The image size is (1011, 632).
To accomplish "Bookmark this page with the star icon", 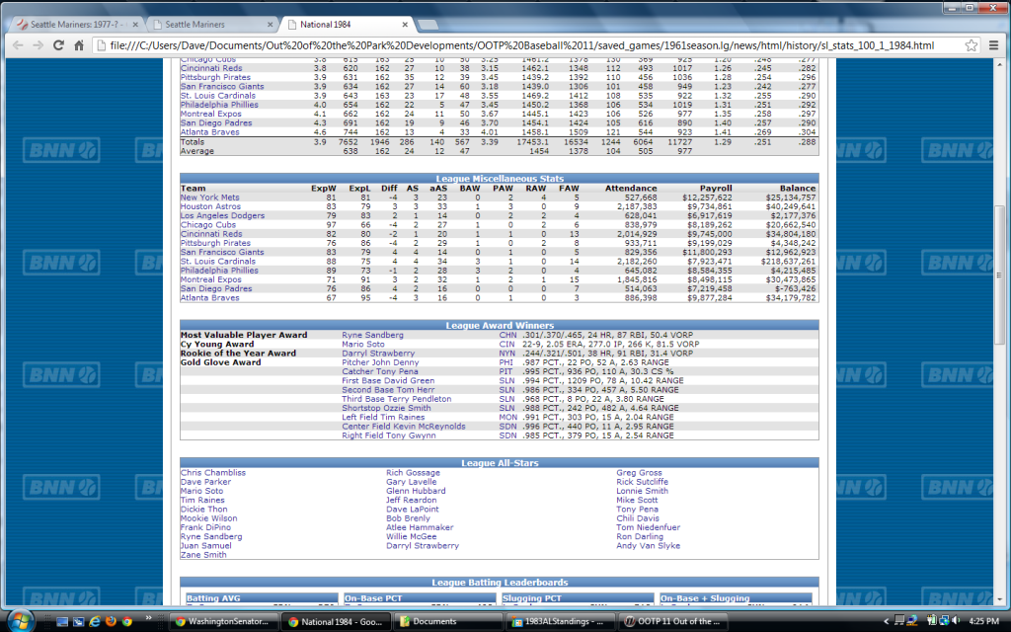I will tap(972, 45).
